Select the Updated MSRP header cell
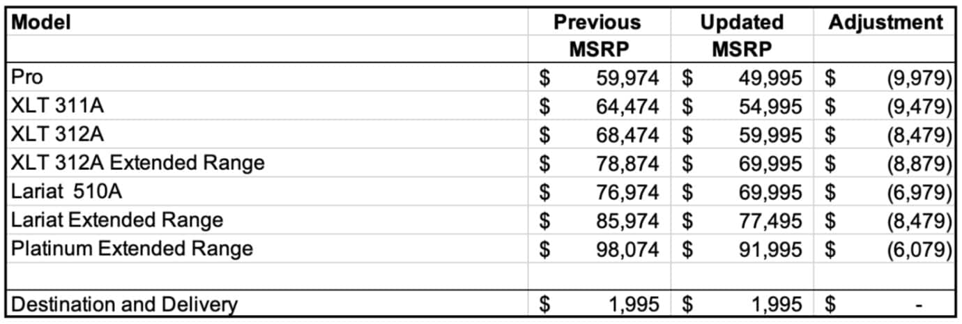962x324 pixels. pyautogui.click(x=742, y=35)
